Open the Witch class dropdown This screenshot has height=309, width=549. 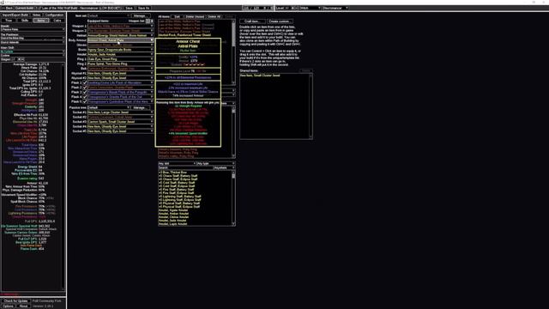coord(311,8)
